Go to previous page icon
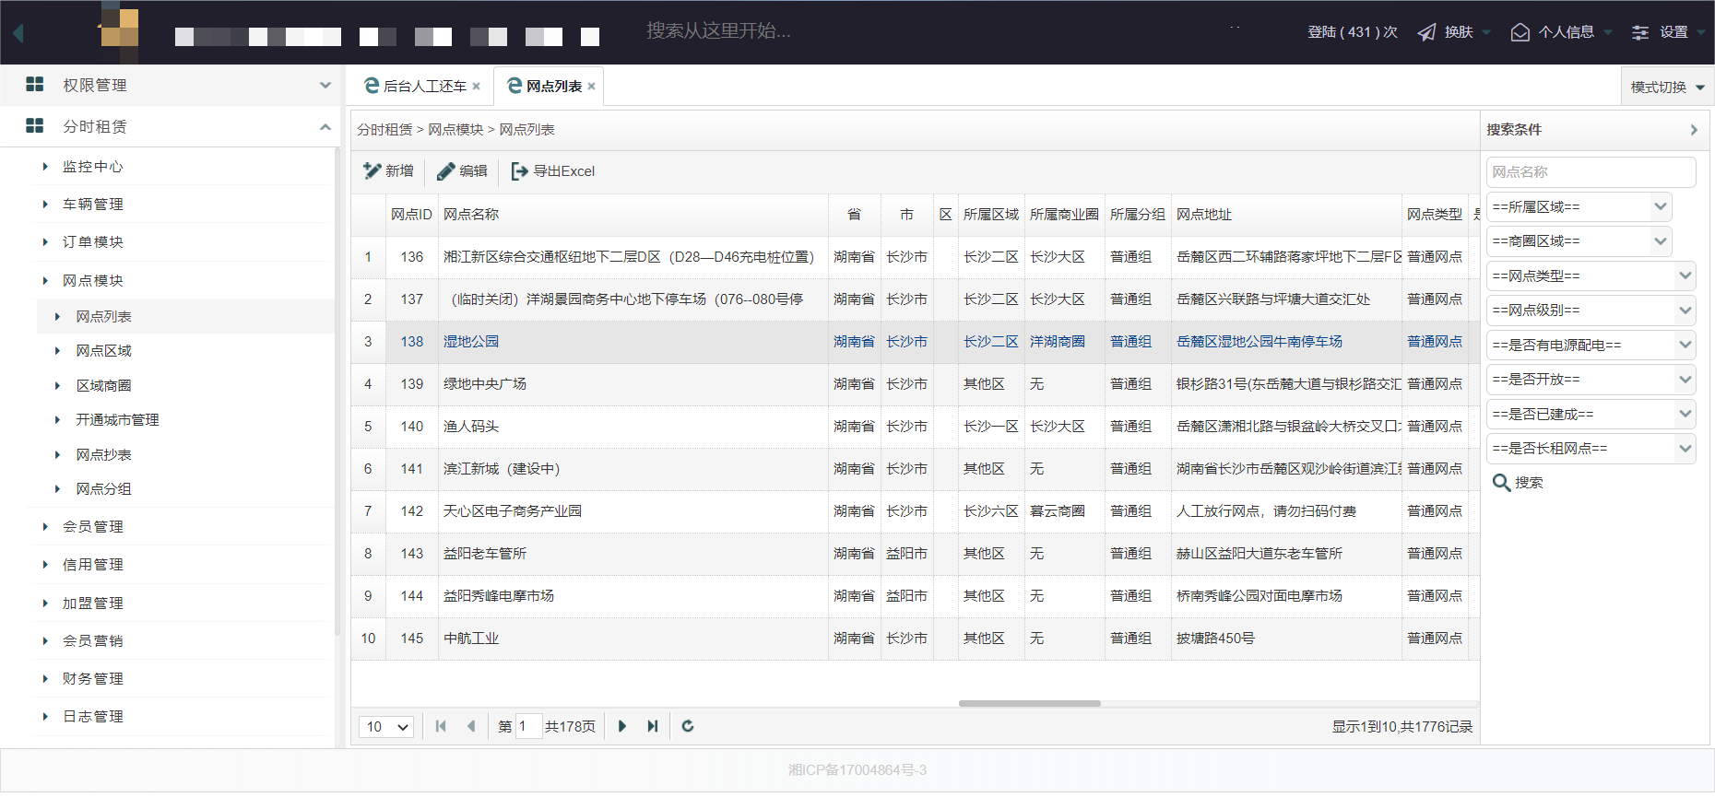The width and height of the screenshot is (1715, 797). tap(471, 726)
